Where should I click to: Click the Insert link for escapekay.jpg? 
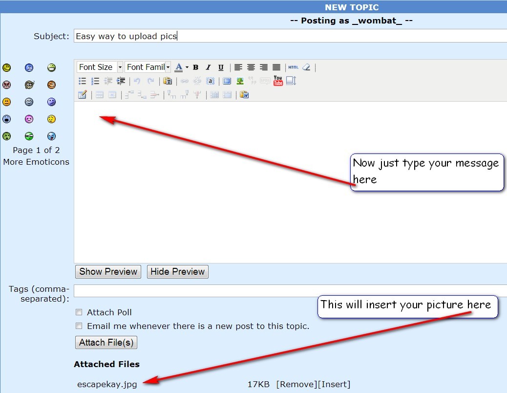point(334,384)
